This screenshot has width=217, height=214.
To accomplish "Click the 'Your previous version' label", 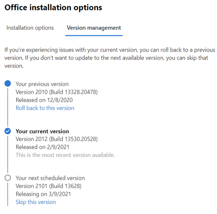I will [42, 84].
